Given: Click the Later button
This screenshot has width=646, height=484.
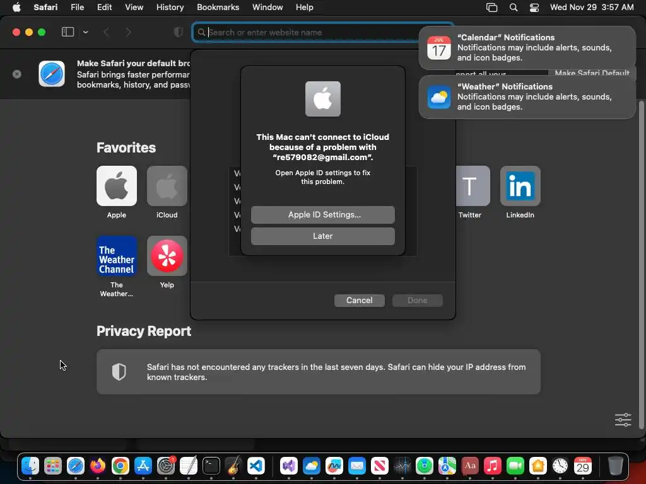Looking at the screenshot, I should tap(322, 236).
